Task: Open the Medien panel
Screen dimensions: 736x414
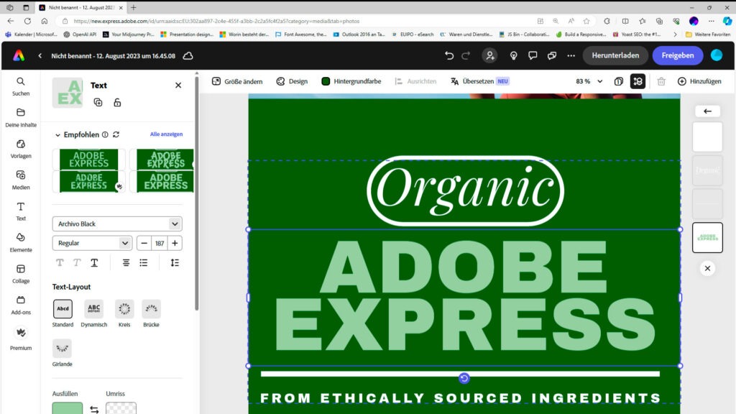Action: pos(21,180)
